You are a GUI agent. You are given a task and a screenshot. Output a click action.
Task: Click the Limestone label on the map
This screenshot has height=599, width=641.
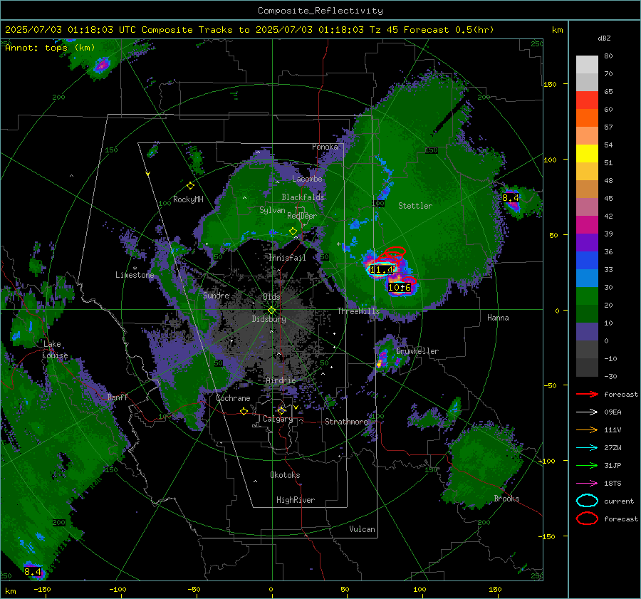[135, 275]
